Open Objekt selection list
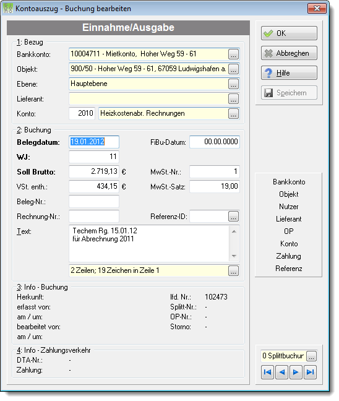The height and width of the screenshot is (401, 339). click(x=233, y=69)
